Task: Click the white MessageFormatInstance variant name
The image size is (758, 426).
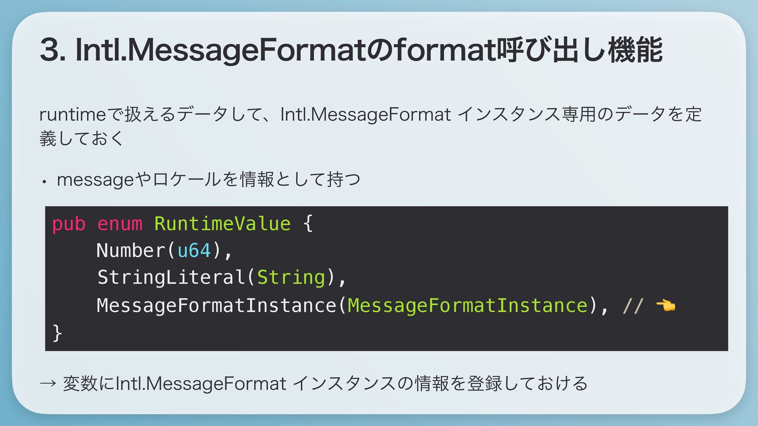Action: coord(216,305)
